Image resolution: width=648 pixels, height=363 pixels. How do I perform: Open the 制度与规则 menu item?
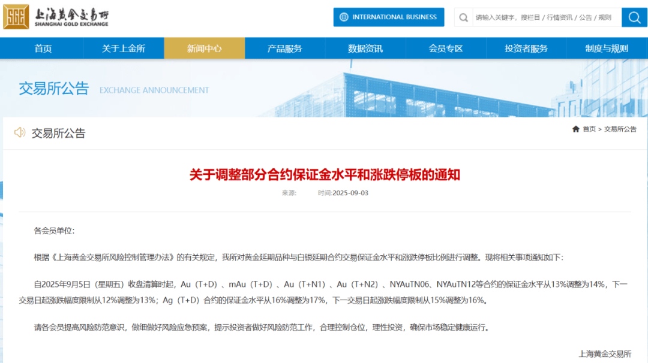(x=607, y=49)
